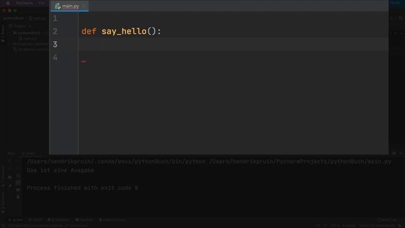405x228 pixels.
Task: Open the Project view dropdown
Action: tap(20, 26)
